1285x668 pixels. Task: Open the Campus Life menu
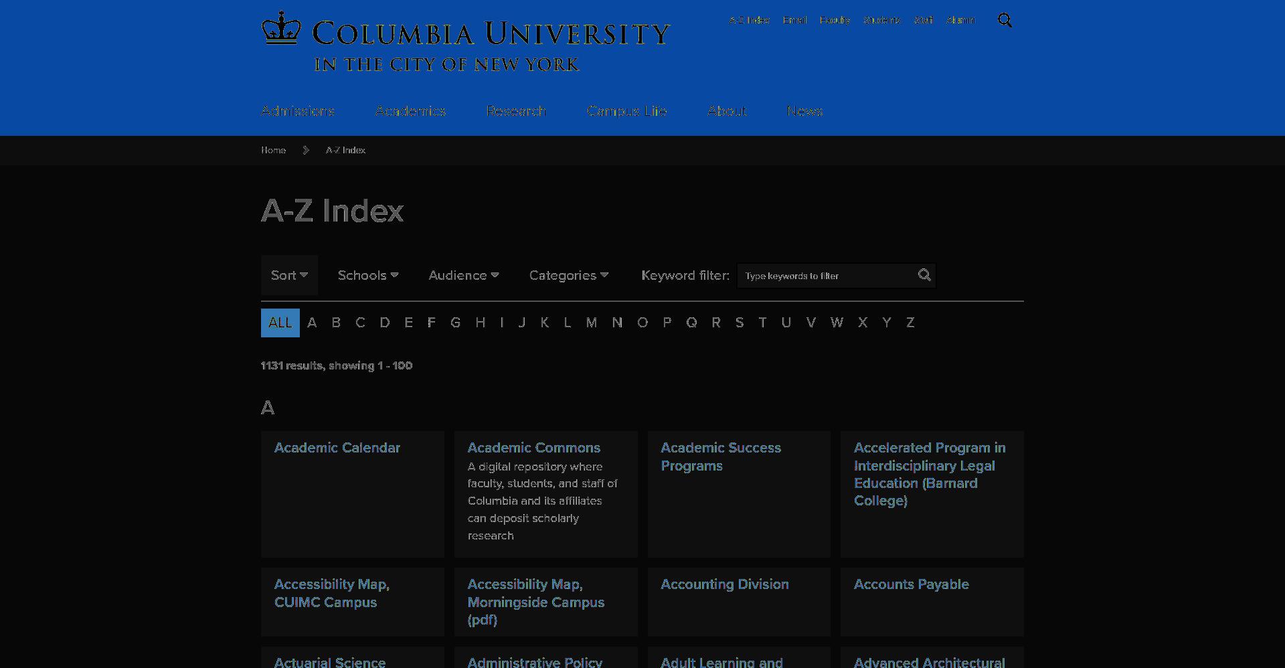point(627,111)
